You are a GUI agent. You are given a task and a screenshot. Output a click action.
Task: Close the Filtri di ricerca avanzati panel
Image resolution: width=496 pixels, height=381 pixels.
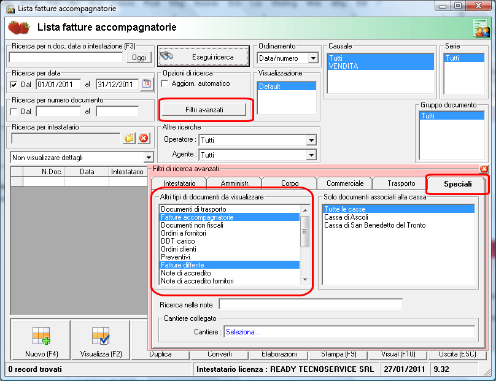pyautogui.click(x=484, y=169)
